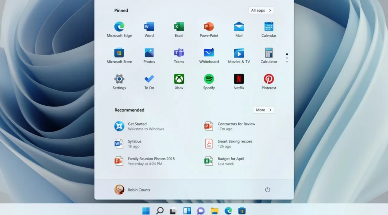This screenshot has width=388, height=215.
Task: Launch Edge from the taskbar
Action: [x=228, y=210]
